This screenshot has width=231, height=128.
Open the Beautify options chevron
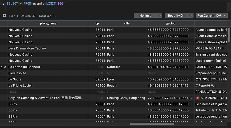(190, 16)
